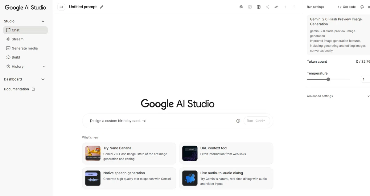Enable temporary (incognito) chat mode icon
Viewport: 370px width, 196px height.
coord(241,7)
